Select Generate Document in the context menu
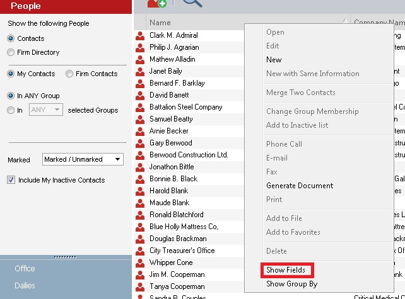Screen dimensions: 405x299 tap(300, 186)
